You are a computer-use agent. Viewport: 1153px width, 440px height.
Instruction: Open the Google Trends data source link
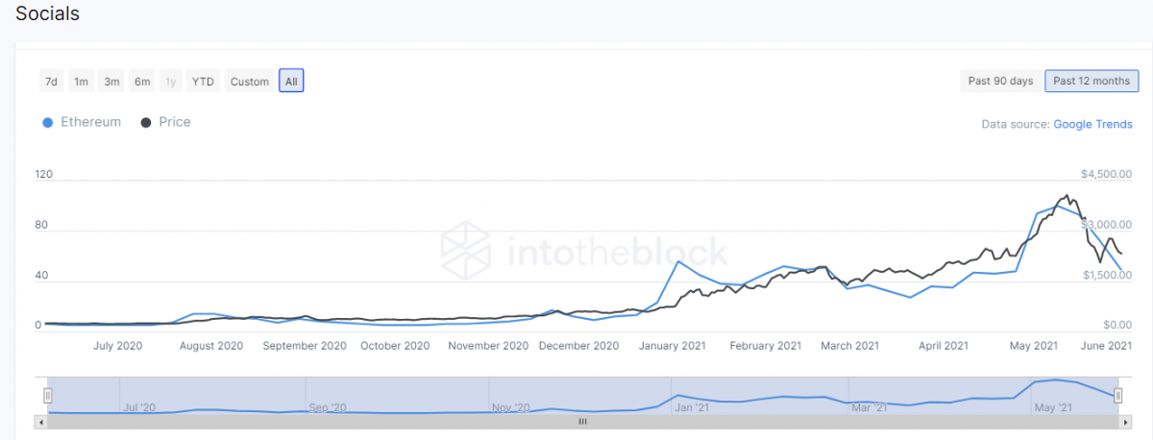coord(1093,125)
